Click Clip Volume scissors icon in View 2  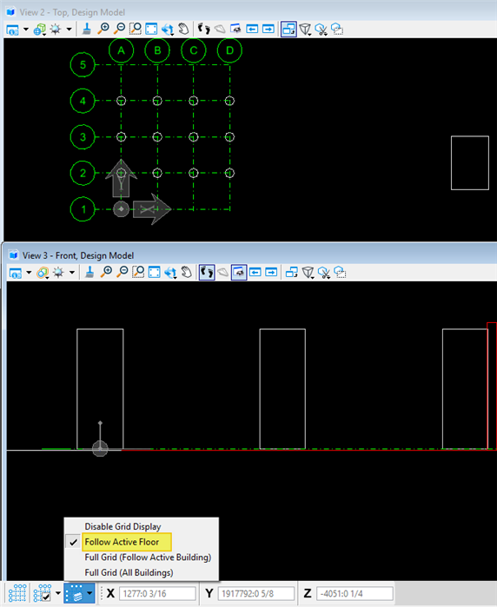pyautogui.click(x=321, y=30)
